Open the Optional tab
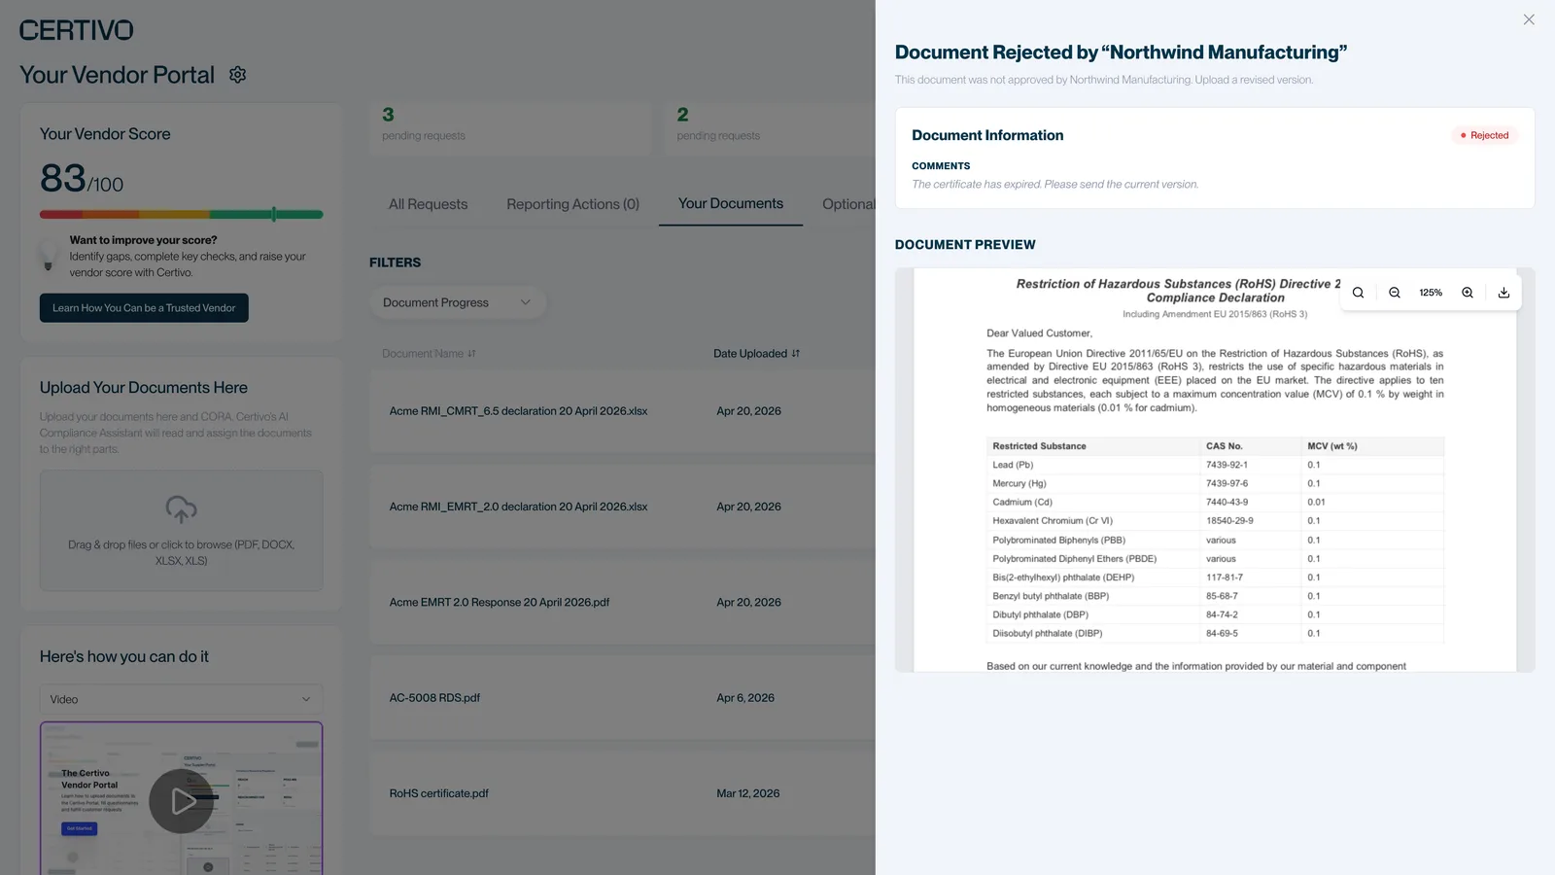The height and width of the screenshot is (875, 1555). pyautogui.click(x=848, y=204)
